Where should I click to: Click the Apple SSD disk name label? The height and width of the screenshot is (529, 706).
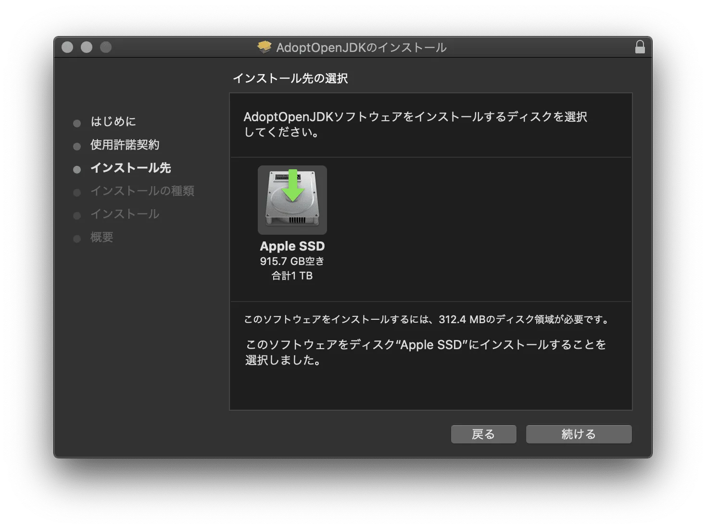[x=292, y=246]
